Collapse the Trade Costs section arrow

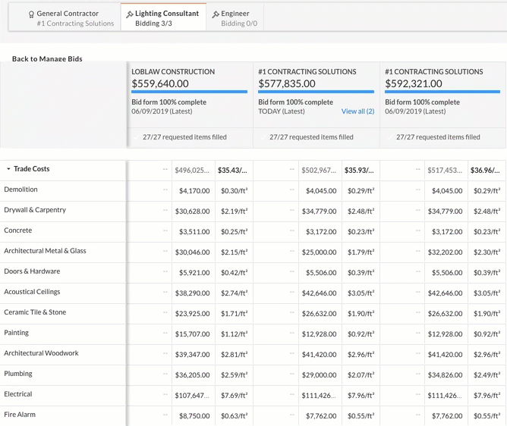[8, 168]
